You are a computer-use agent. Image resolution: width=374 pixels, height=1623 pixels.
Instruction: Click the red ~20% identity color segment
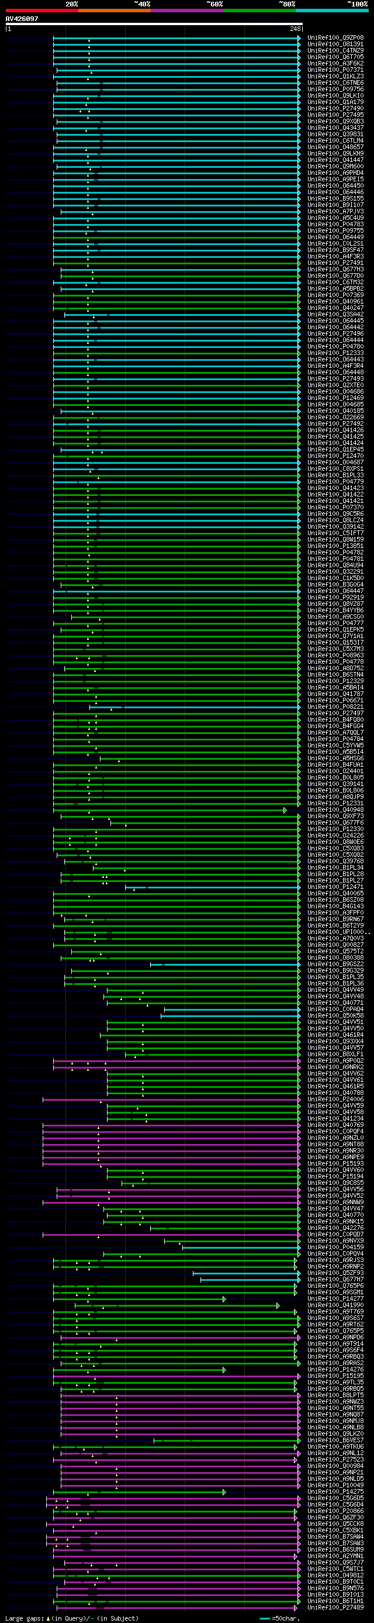pos(41,11)
